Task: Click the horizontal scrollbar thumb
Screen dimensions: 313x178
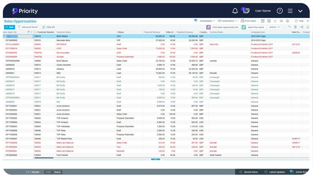Action: coord(44,158)
